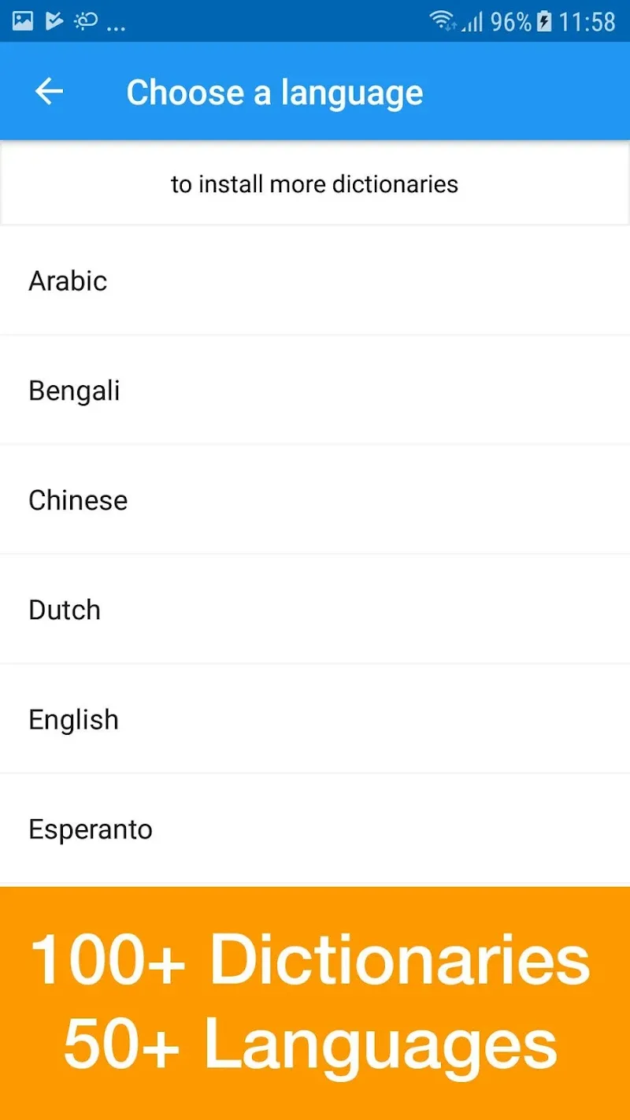Tap the image notification icon in status bar
The image size is (630, 1120).
(23, 21)
